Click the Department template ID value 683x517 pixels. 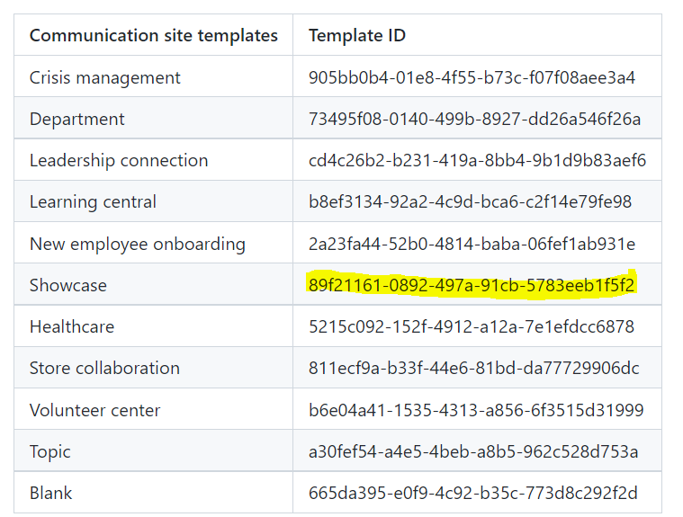pyautogui.click(x=475, y=119)
